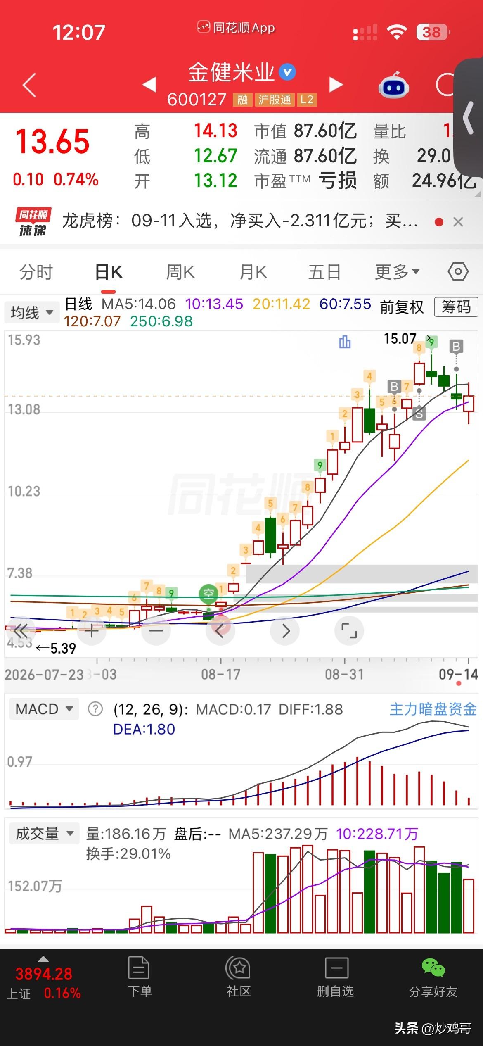Tap the latest candlestick on 09-14
The image size is (483, 1046).
click(x=469, y=403)
